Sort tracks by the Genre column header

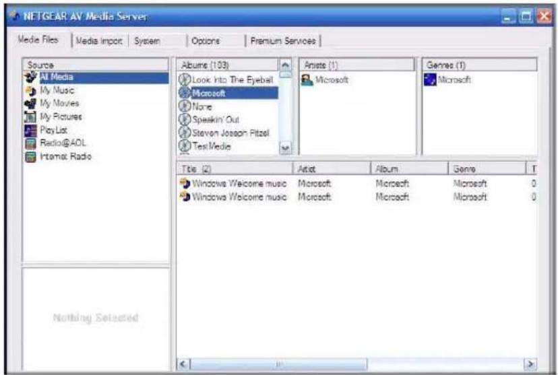tap(487, 169)
